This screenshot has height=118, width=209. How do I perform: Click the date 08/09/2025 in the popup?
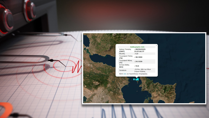point(140,49)
